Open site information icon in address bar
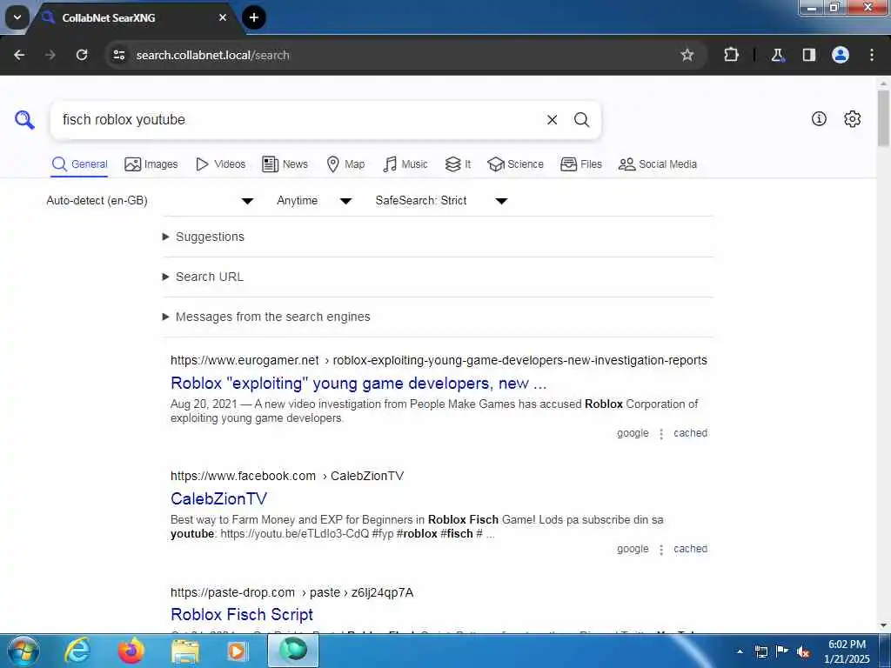The image size is (891, 668). pyautogui.click(x=118, y=55)
